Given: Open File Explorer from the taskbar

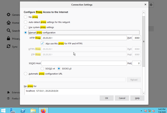Looking at the screenshot, I should coord(33,110).
